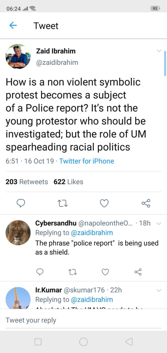
Task: Like Cybersandhu's reply
Action: tap(105, 272)
